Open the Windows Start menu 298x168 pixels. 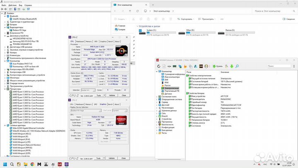(x=5, y=164)
